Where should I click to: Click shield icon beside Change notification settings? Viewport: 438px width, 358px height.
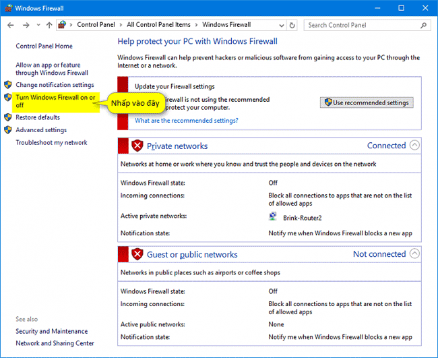(8, 85)
